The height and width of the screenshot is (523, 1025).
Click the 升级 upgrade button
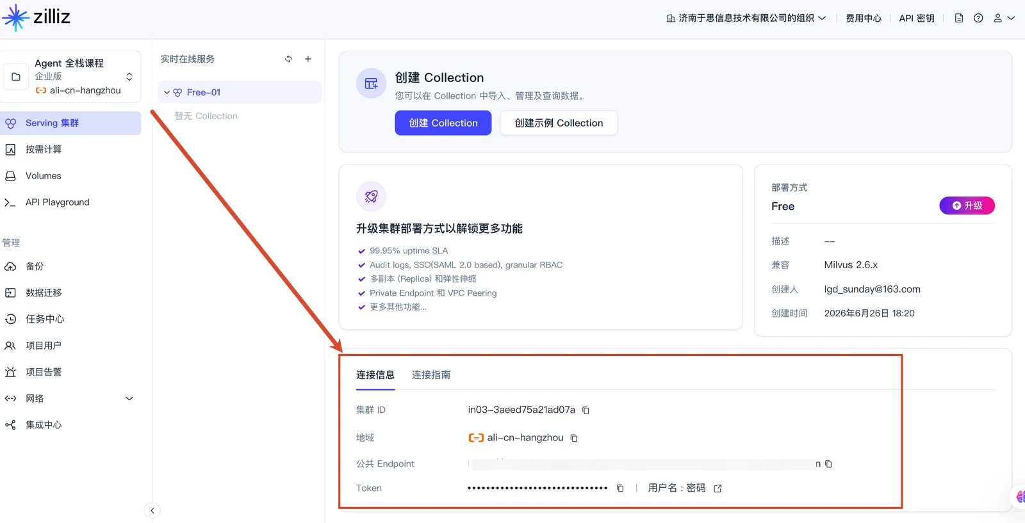pyautogui.click(x=967, y=205)
